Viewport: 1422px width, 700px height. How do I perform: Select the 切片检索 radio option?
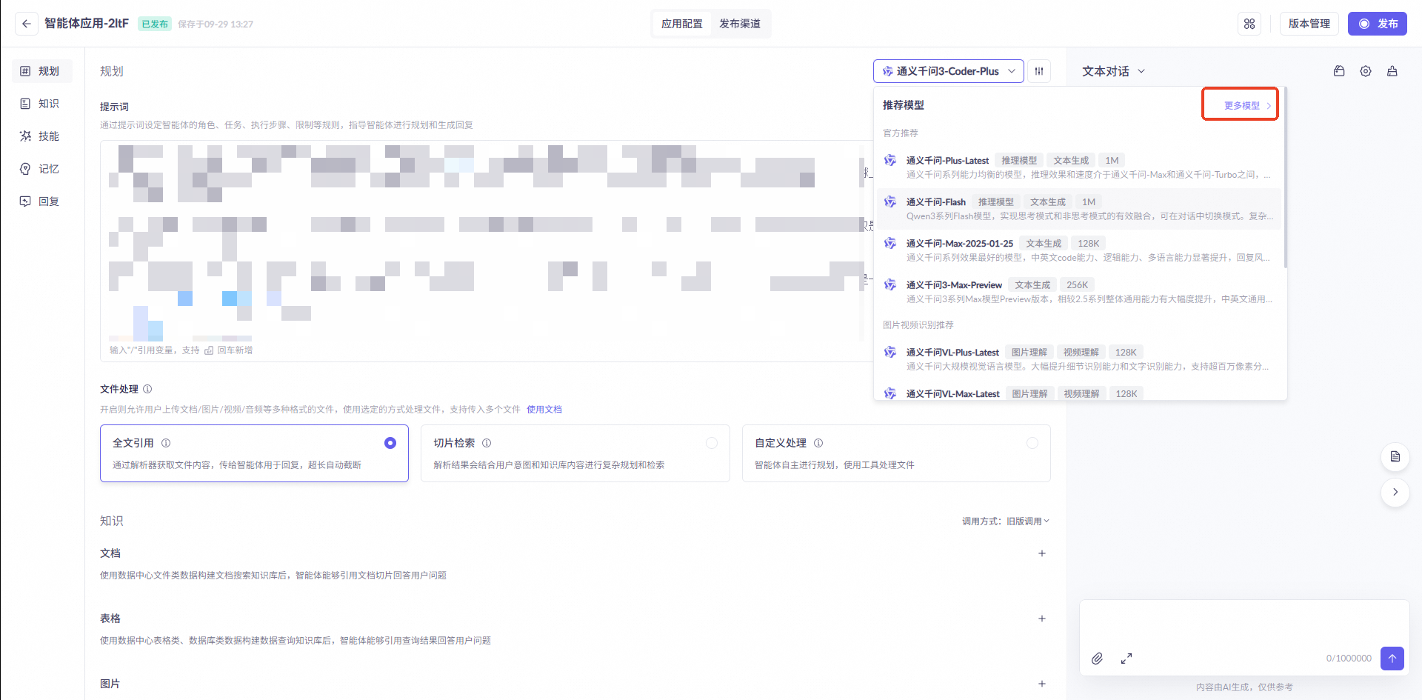pyautogui.click(x=712, y=443)
